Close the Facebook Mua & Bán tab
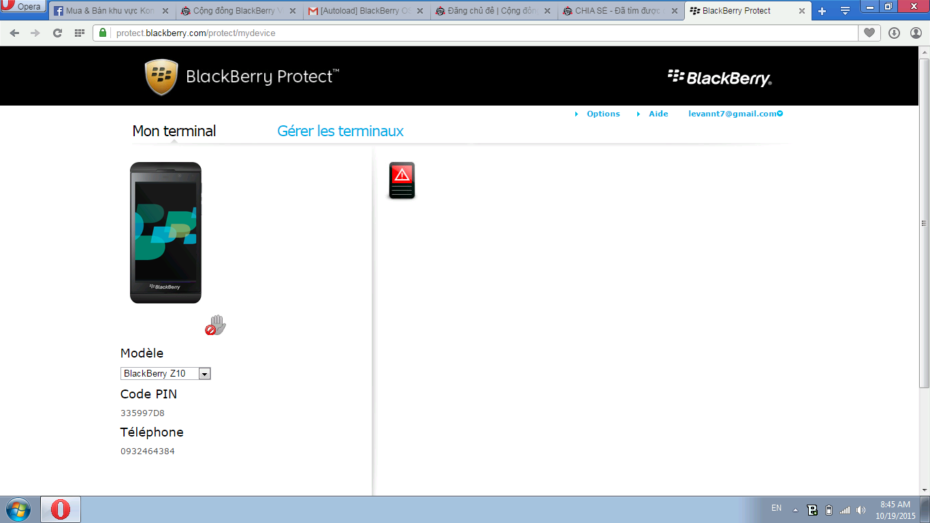The height and width of the screenshot is (523, 930). (x=165, y=11)
